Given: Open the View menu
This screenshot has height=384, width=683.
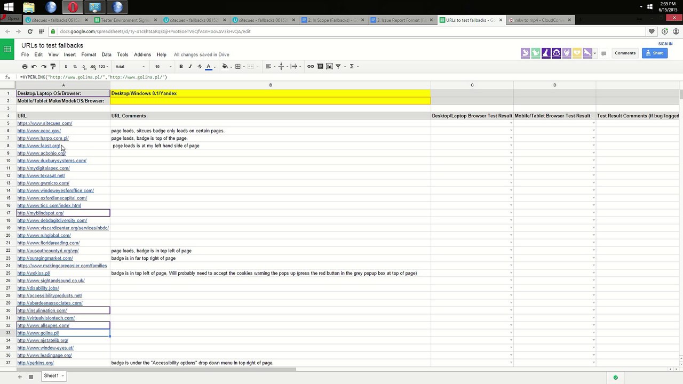Looking at the screenshot, I should pos(53,54).
